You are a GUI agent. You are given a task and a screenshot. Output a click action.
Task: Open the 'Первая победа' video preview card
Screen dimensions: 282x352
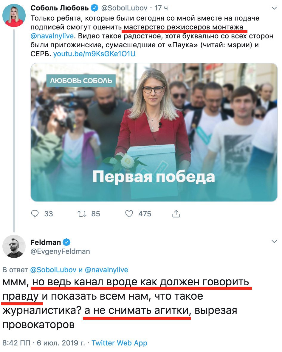154,132
